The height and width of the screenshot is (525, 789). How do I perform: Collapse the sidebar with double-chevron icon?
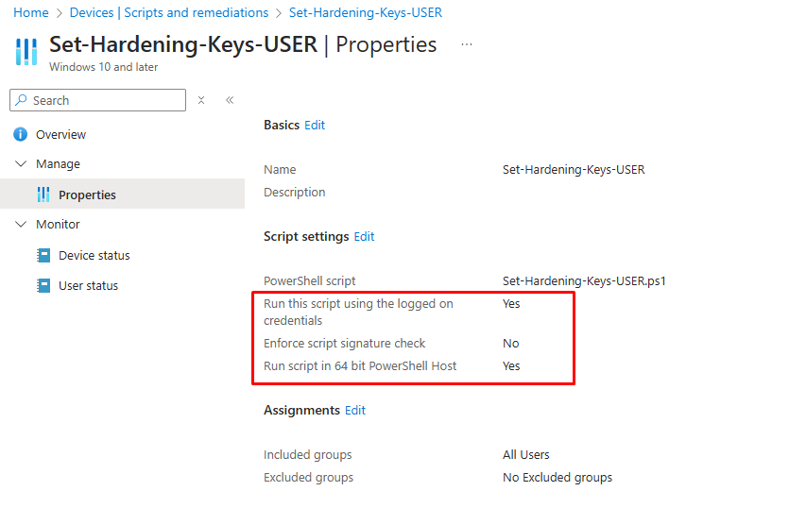click(x=230, y=100)
